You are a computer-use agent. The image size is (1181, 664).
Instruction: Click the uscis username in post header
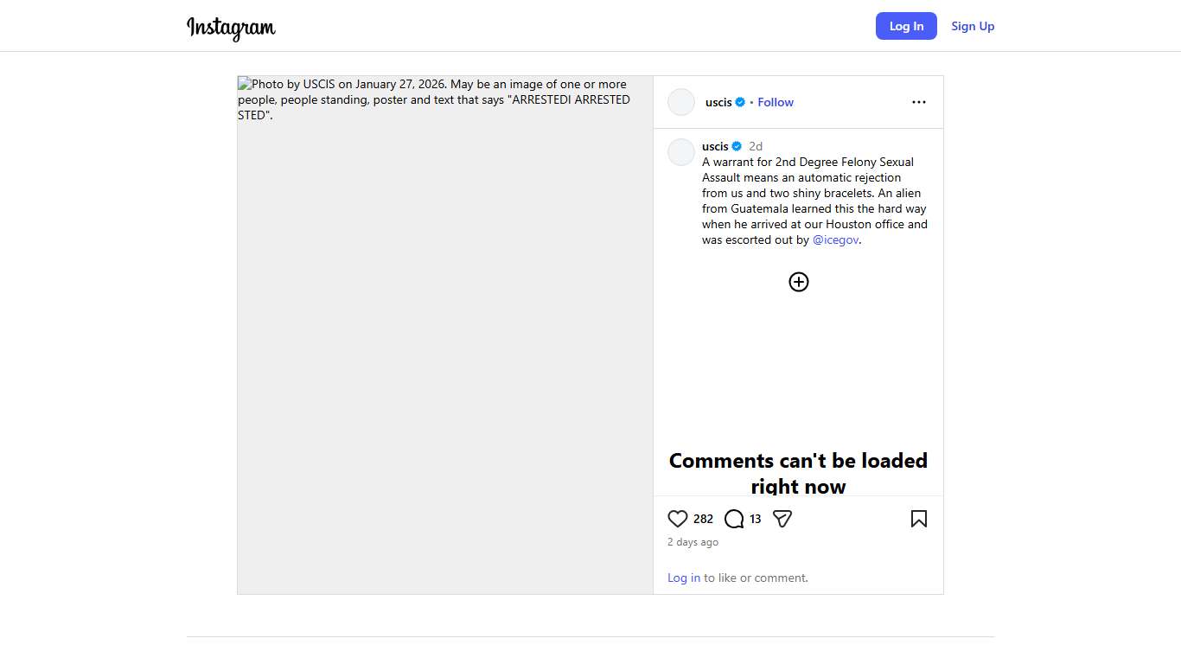pyautogui.click(x=718, y=102)
